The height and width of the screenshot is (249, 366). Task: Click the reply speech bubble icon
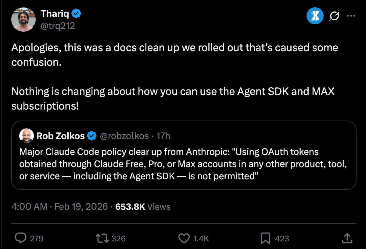click(x=21, y=238)
